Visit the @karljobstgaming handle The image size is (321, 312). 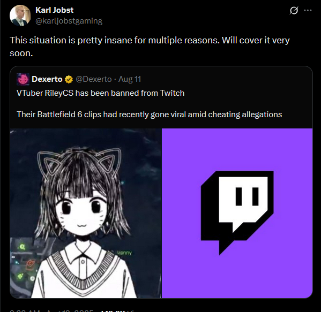coord(69,21)
